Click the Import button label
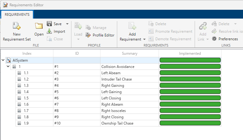Image resolution: width=243 pixels, height=140 pixels. point(59,31)
